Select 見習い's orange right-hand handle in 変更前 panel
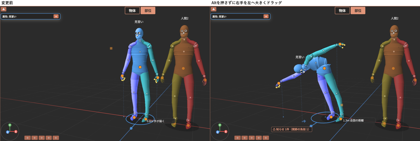 [122, 76]
